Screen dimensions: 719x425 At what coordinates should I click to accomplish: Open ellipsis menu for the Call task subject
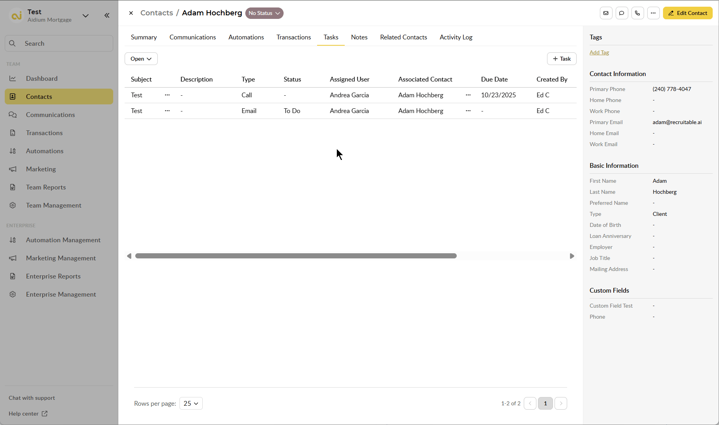[x=167, y=95]
